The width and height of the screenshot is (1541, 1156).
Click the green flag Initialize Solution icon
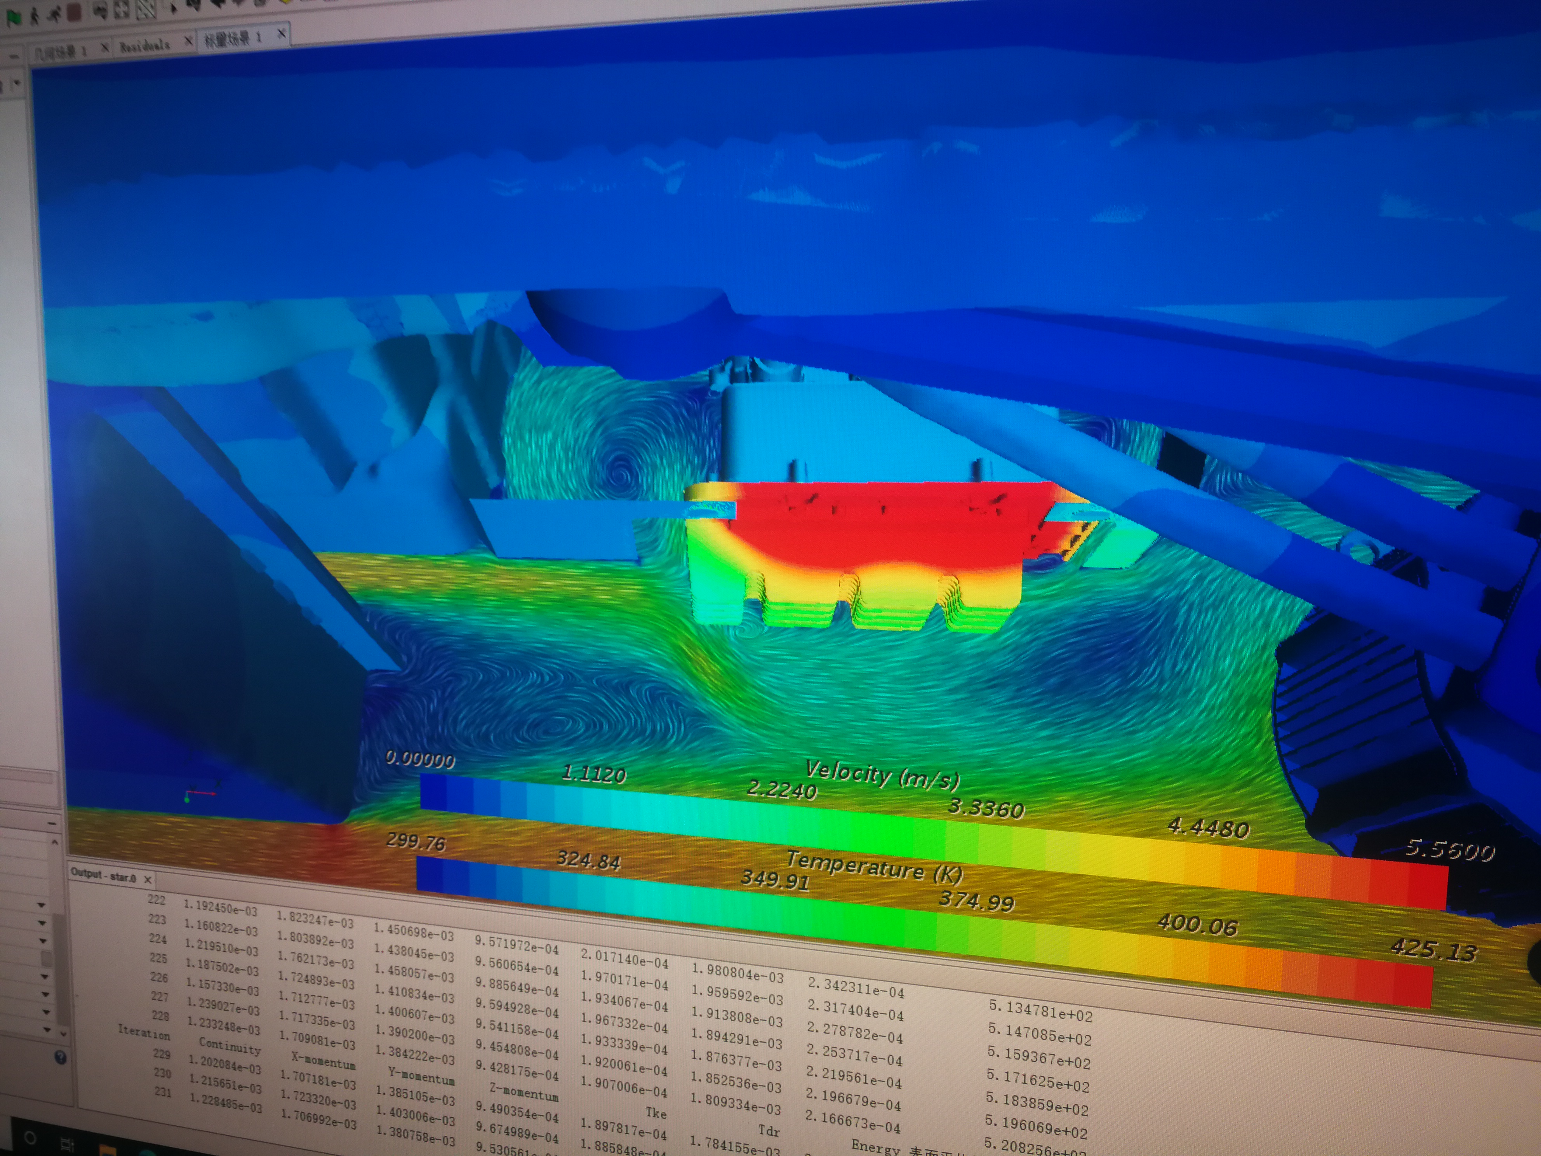(14, 17)
